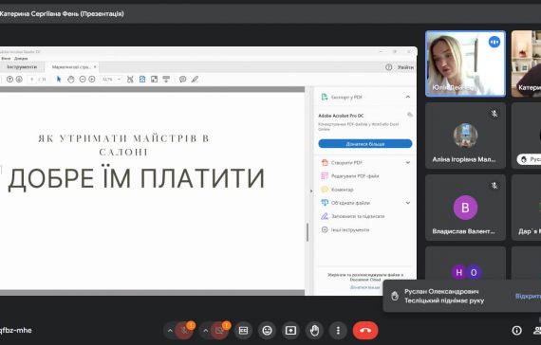Open meeting details info icon
The height and width of the screenshot is (345, 541).
[516, 331]
